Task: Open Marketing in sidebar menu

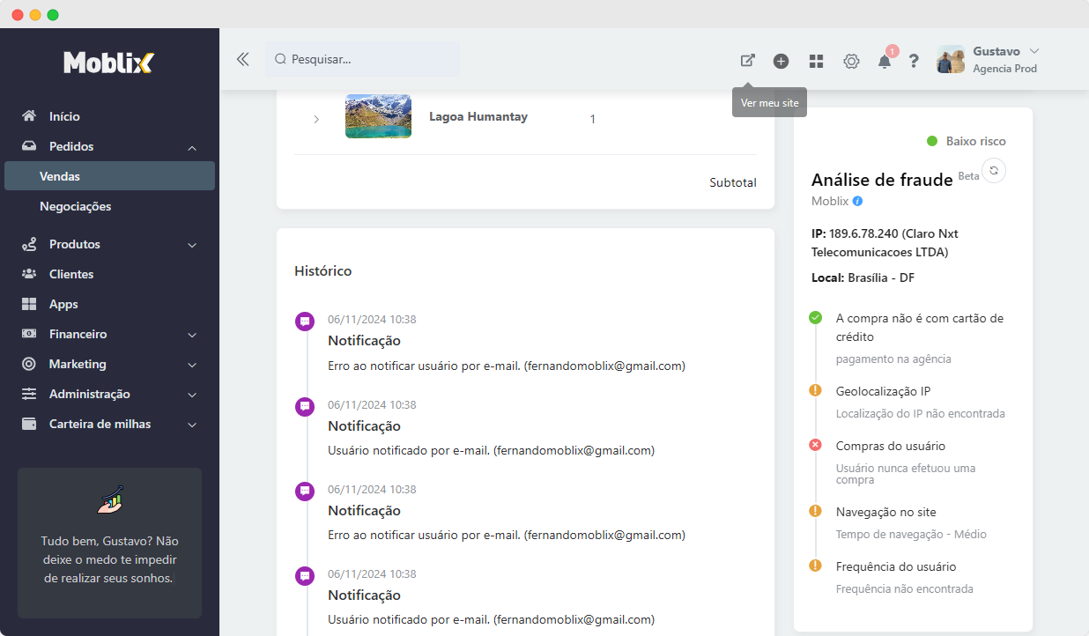Action: point(78,364)
